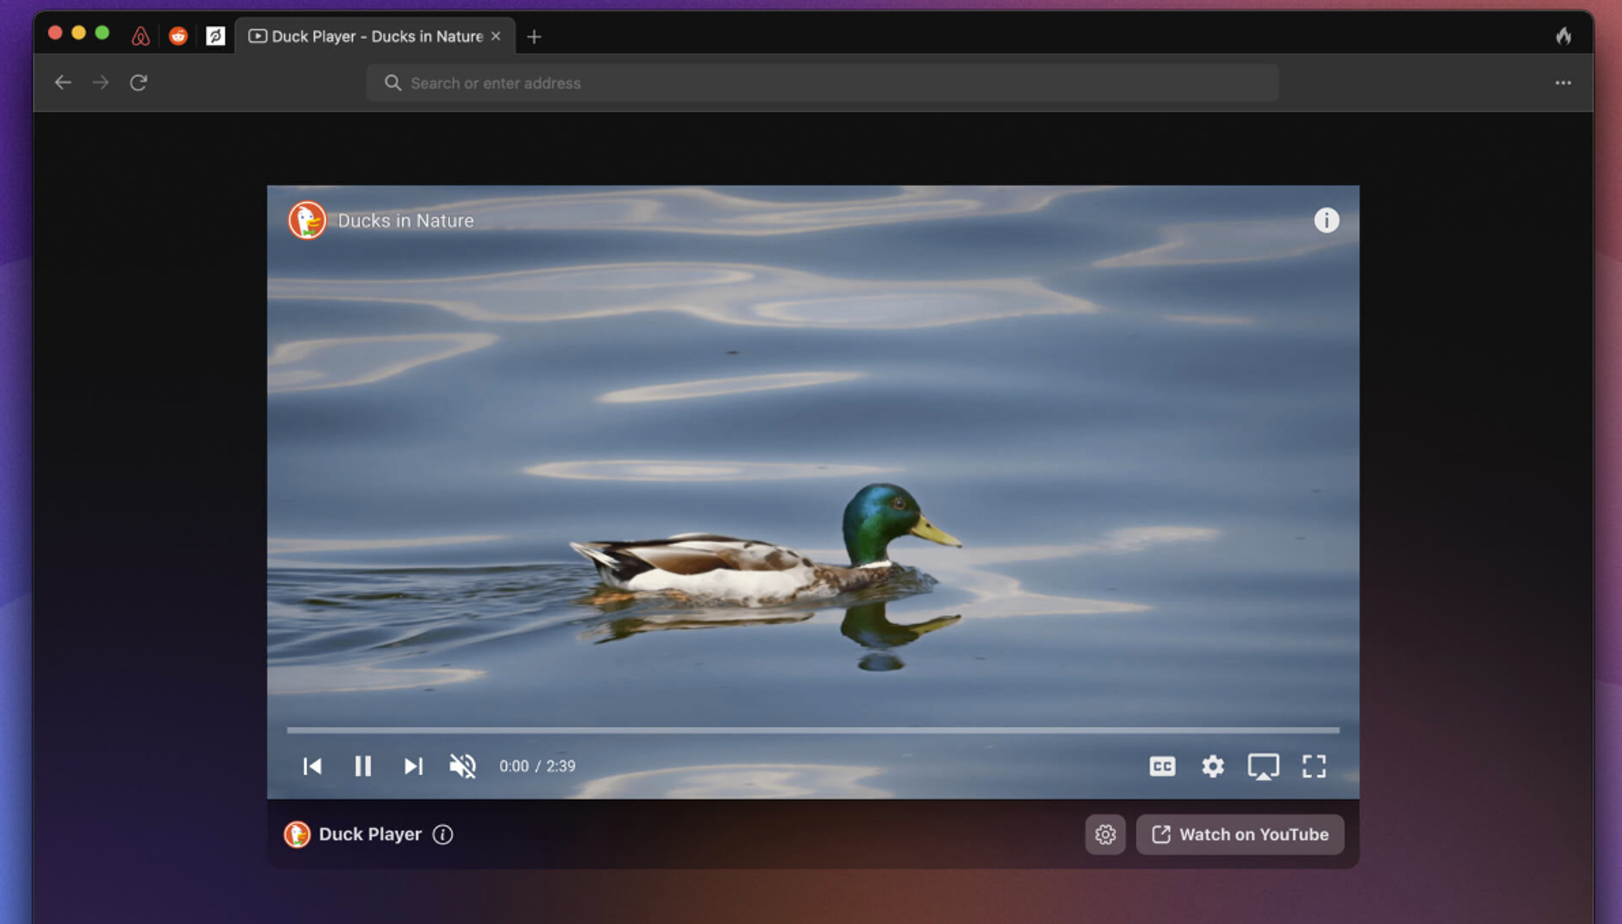The image size is (1622, 924).
Task: Pause the video playback
Action: coord(363,766)
